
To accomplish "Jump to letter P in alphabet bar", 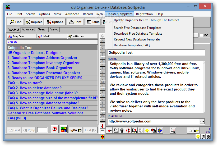I will point(103,92).
